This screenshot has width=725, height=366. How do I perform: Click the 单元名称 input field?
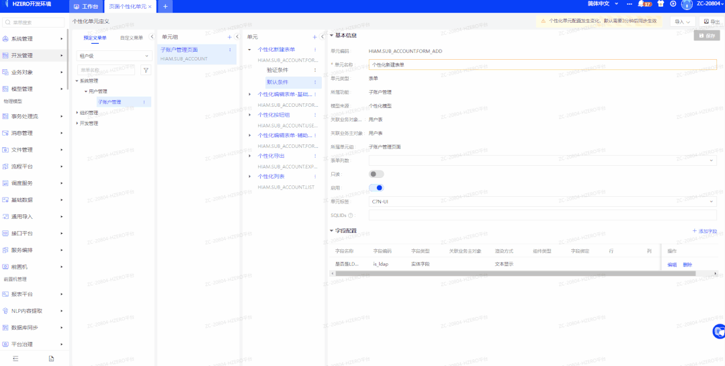point(542,65)
